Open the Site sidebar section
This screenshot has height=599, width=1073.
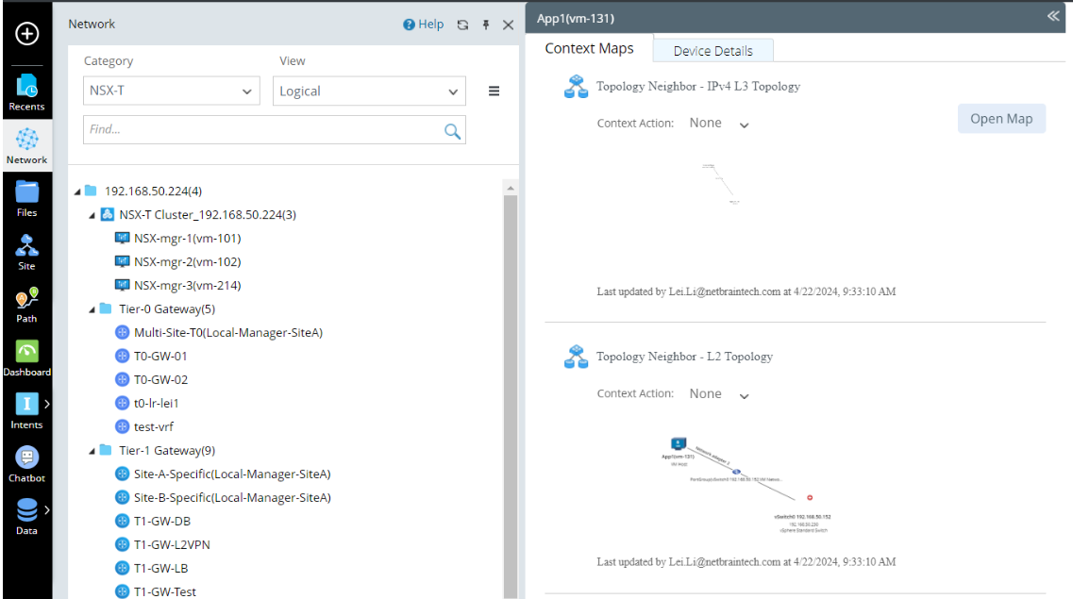[x=26, y=251]
